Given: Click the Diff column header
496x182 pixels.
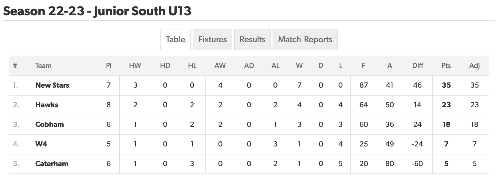Looking at the screenshot, I should pyautogui.click(x=418, y=66).
